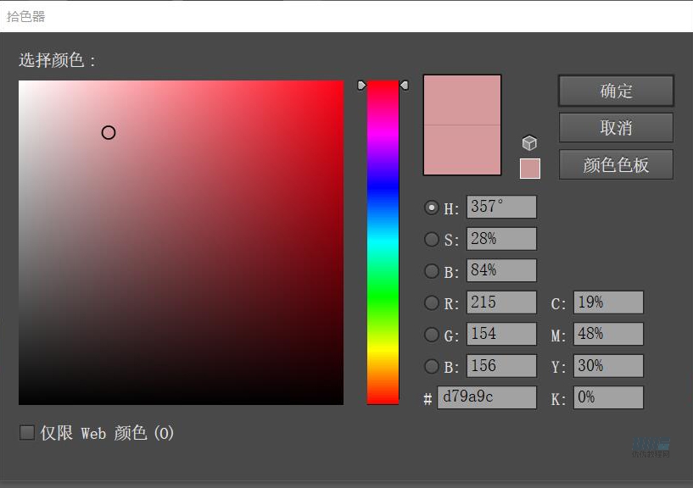The image size is (693, 488).
Task: Click the new color preview swatch top half
Action: 462,101
